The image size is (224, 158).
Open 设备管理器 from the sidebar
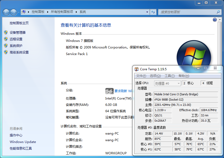[18, 32]
